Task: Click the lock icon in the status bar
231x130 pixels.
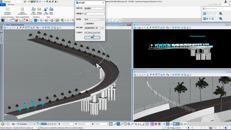Action: pos(168,128)
